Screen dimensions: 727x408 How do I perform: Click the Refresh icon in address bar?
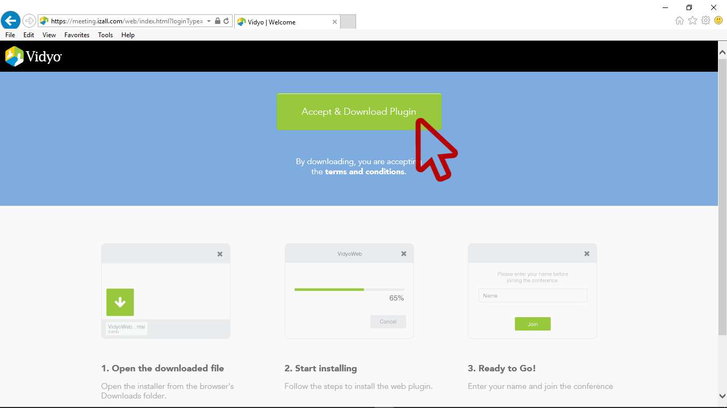[x=226, y=21]
